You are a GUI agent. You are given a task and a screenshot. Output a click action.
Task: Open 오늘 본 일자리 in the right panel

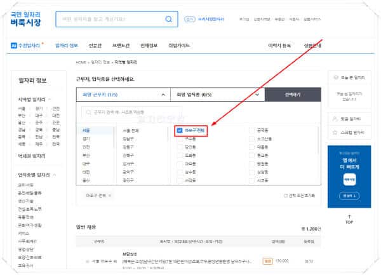349,77
